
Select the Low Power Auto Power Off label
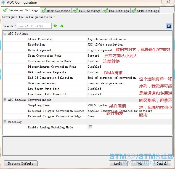tap(48, 94)
